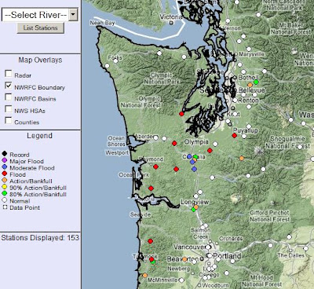Click the Victoria city marker
314x289 pixels.
coord(171,23)
